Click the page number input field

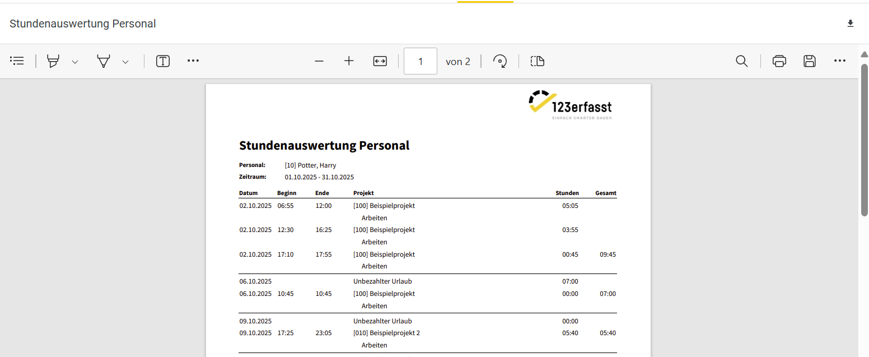pyautogui.click(x=421, y=61)
